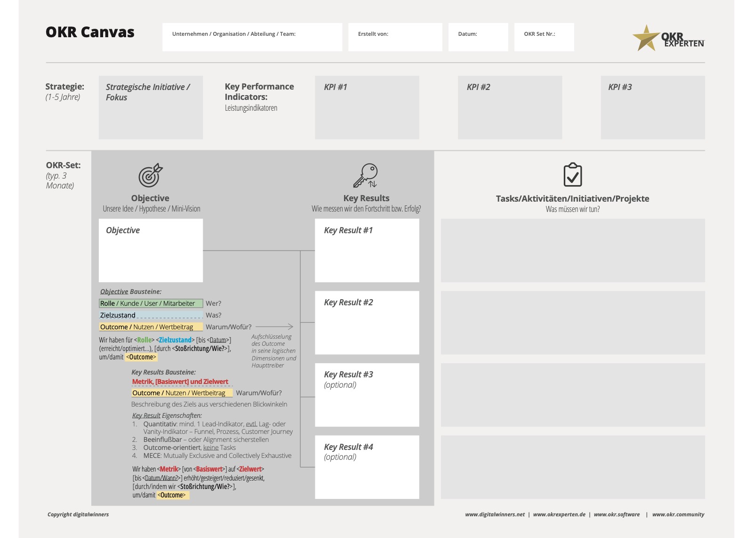Click the Strategische Initiative / Fokus box
This screenshot has height=538, width=753.
click(x=151, y=107)
